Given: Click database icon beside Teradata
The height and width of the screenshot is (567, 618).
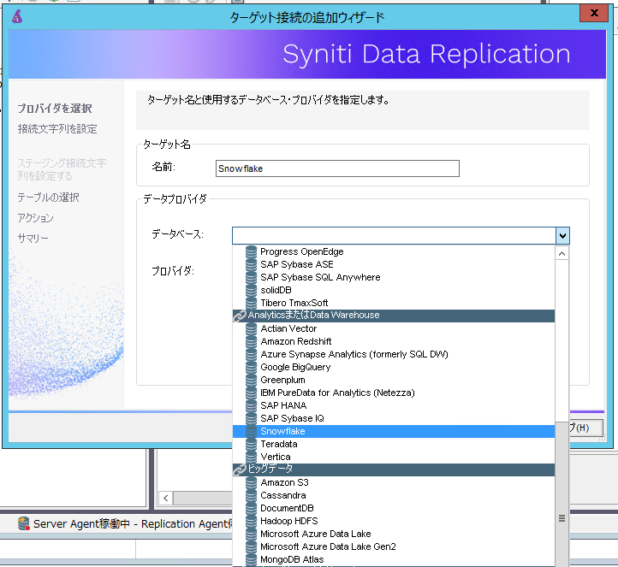Looking at the screenshot, I should tap(251, 444).
